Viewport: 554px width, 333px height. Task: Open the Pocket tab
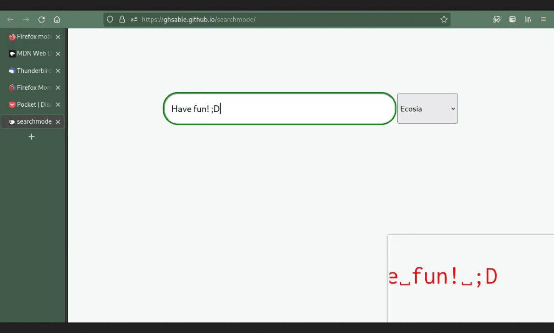tap(30, 104)
